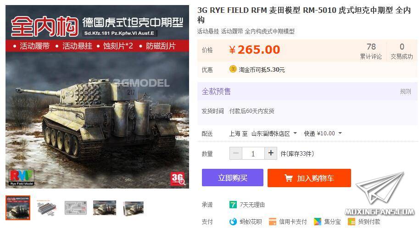Click the magnifier zoom icon on product image
This screenshot has height=228, width=419.
pyautogui.click(x=183, y=182)
